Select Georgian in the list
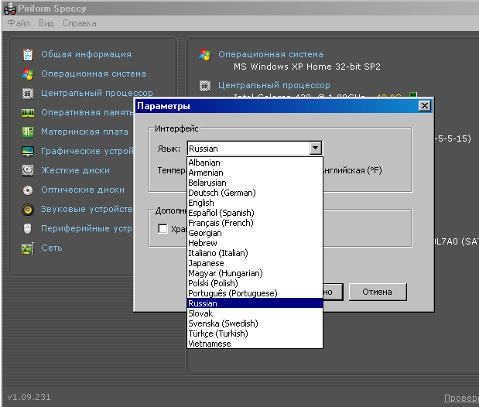Image resolution: width=479 pixels, height=407 pixels. [255, 233]
